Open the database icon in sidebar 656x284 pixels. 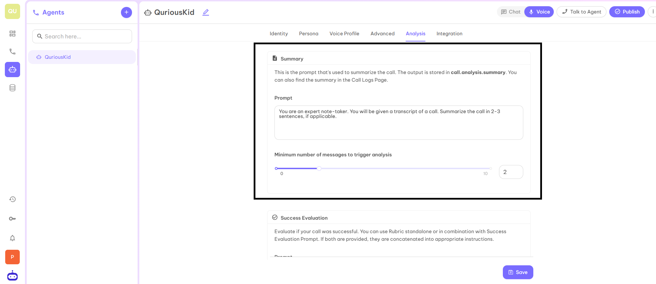click(12, 88)
